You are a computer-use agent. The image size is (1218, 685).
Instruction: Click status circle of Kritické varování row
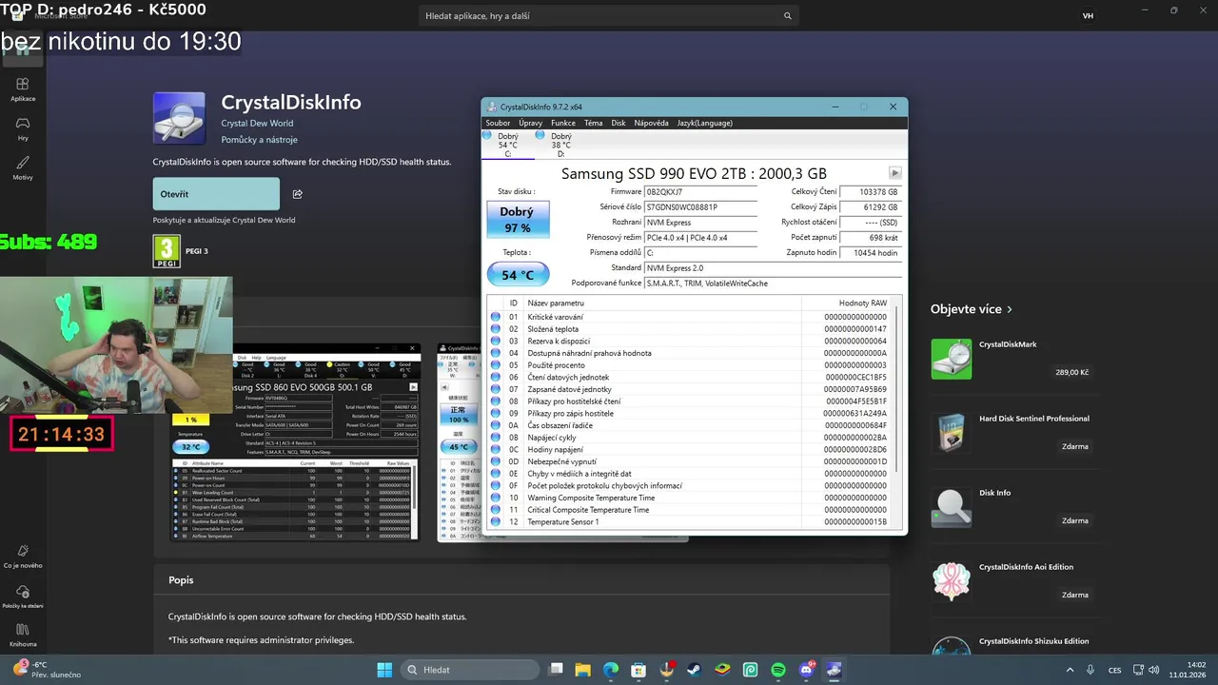click(x=495, y=317)
